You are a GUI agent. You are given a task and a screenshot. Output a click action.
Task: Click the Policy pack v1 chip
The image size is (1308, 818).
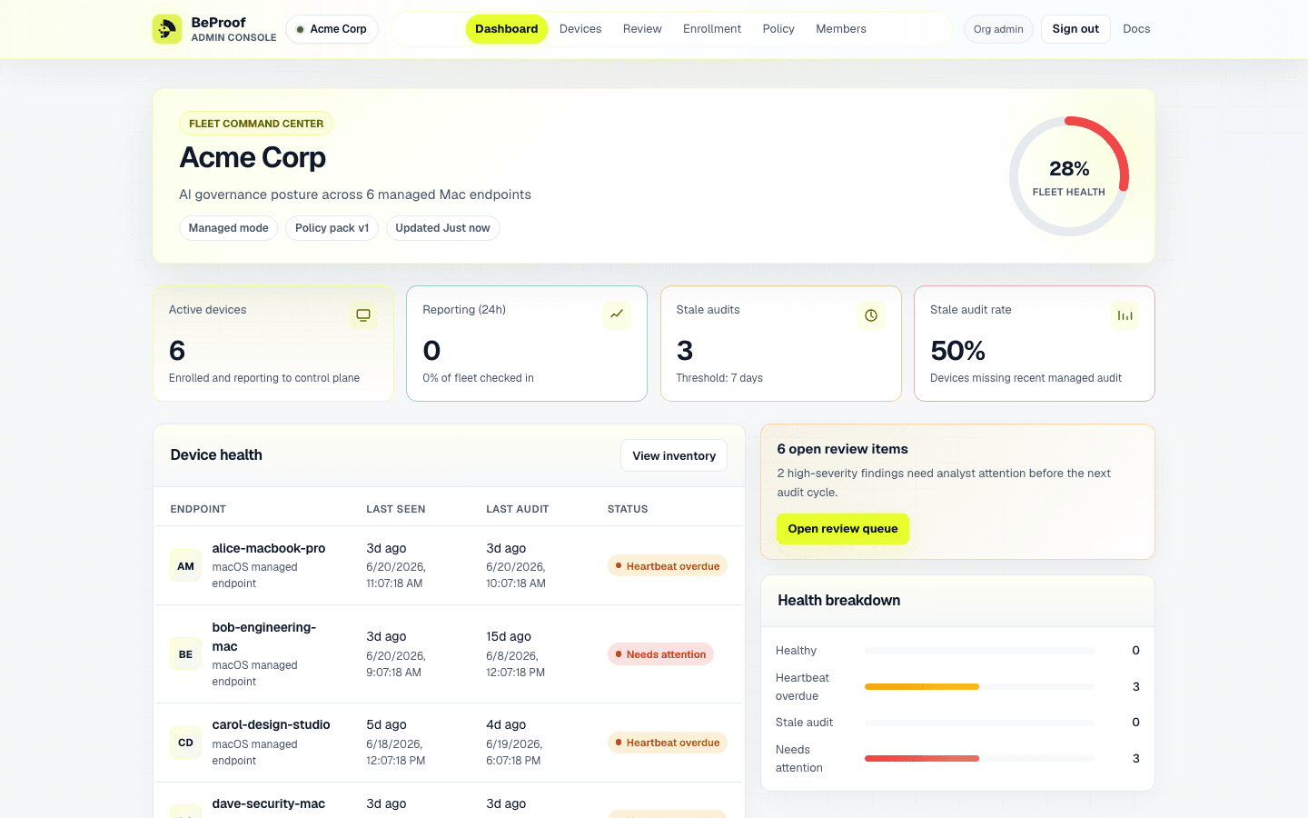click(332, 228)
